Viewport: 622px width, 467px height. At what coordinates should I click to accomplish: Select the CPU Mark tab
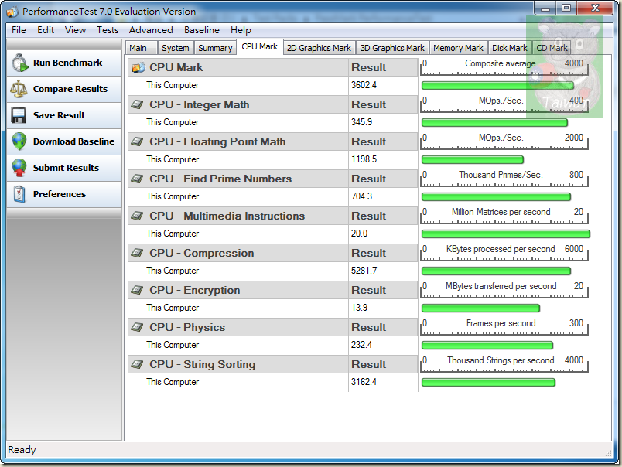[260, 47]
